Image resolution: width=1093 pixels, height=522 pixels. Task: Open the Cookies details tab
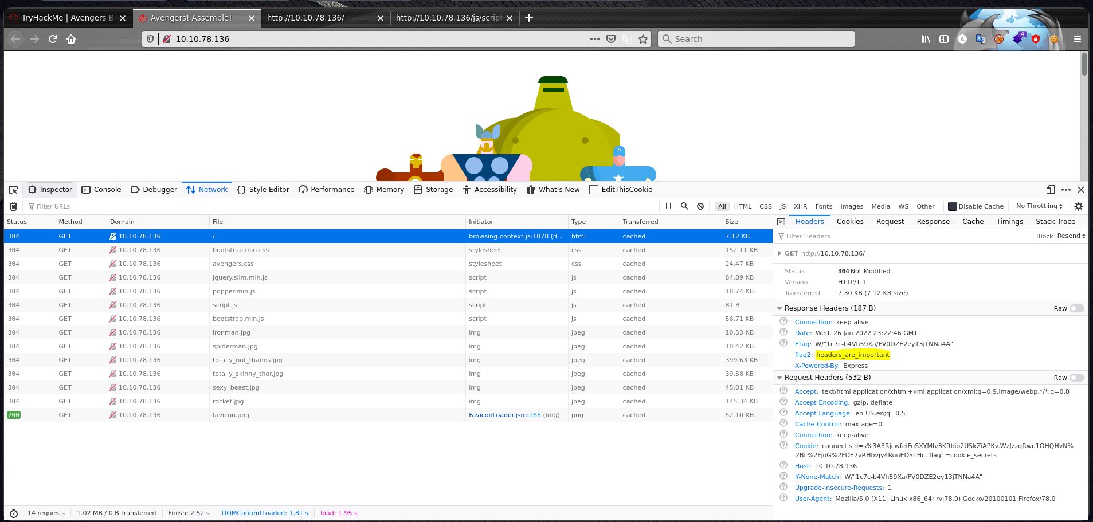tap(850, 222)
